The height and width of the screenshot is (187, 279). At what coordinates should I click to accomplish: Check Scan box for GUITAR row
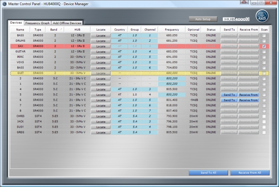tap(264, 52)
